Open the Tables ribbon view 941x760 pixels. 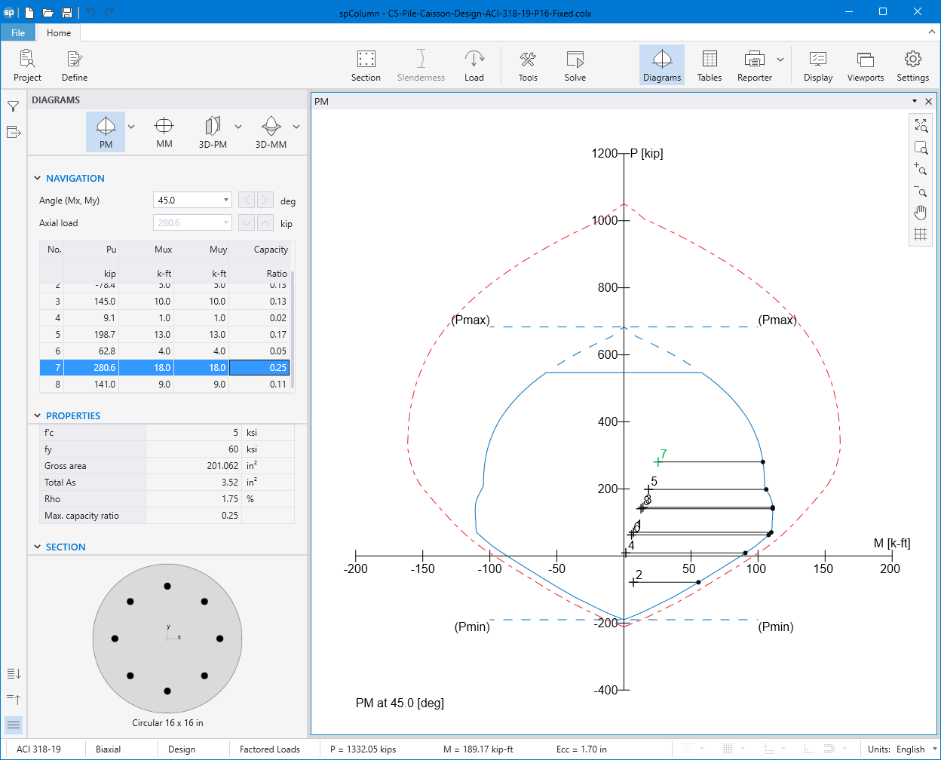710,66
